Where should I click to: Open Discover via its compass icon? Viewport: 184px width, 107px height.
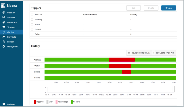coord(4,13)
